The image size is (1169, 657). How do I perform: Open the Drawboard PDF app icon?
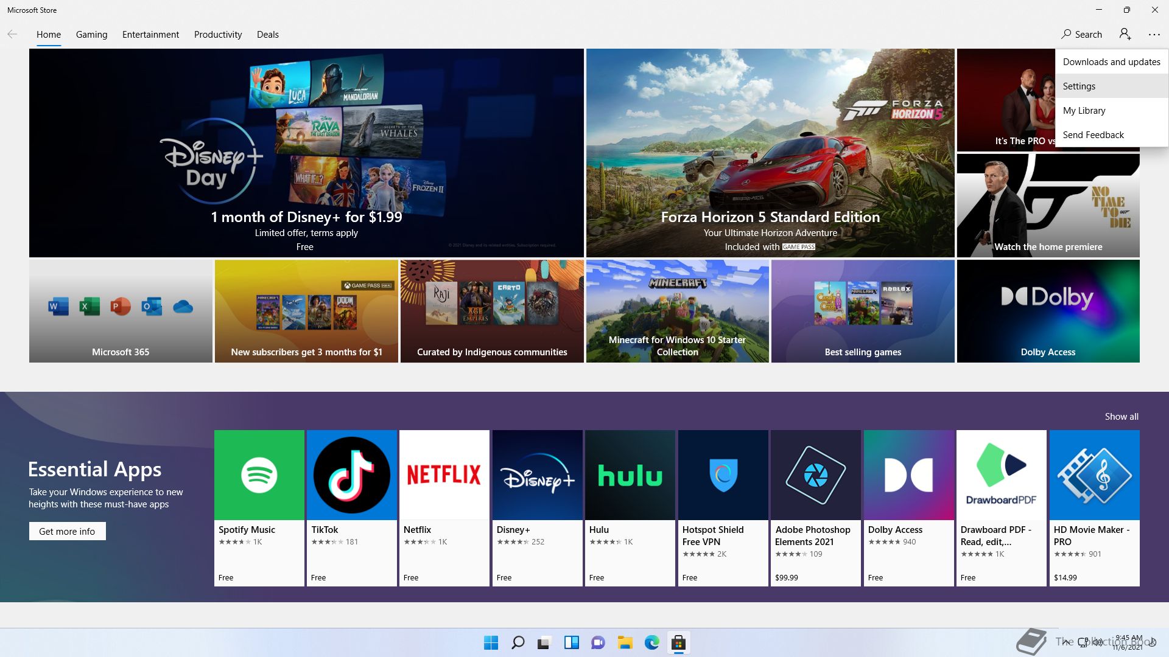[x=1002, y=475]
